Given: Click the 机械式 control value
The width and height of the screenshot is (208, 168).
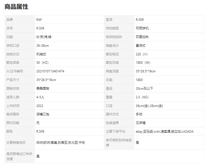Looking at the screenshot, I should coord(41,54).
